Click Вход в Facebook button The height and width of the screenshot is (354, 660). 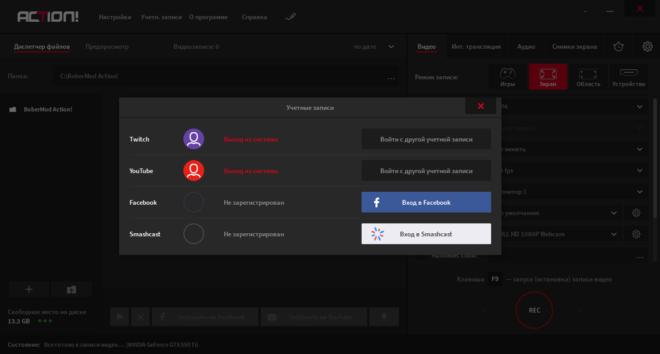pyautogui.click(x=426, y=202)
